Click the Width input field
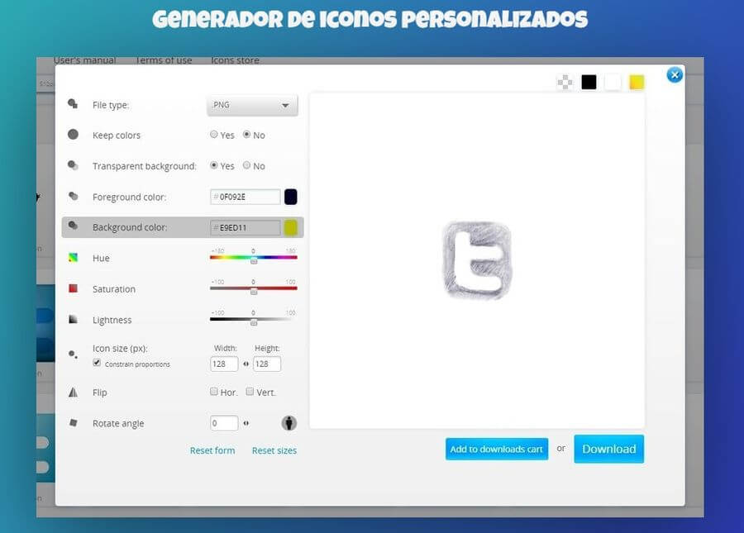The width and height of the screenshot is (744, 533). [x=224, y=364]
